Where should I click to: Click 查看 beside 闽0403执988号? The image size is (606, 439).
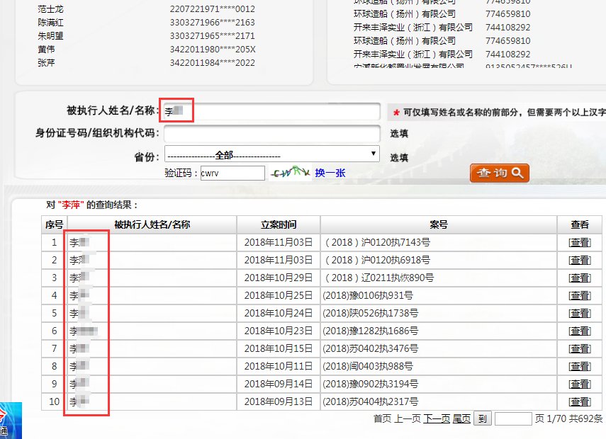[580, 366]
